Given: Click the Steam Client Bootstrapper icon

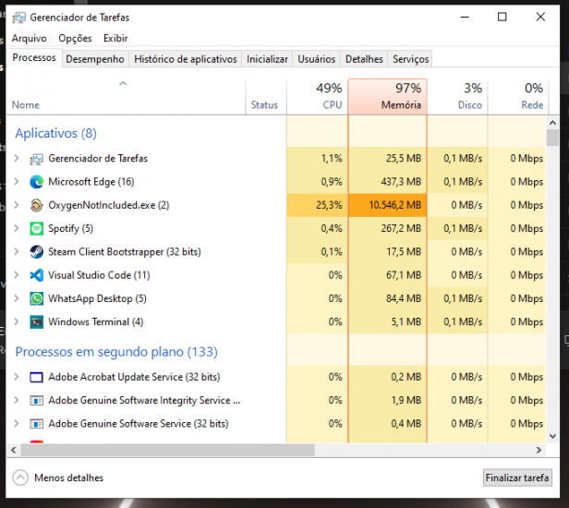Looking at the screenshot, I should point(37,251).
